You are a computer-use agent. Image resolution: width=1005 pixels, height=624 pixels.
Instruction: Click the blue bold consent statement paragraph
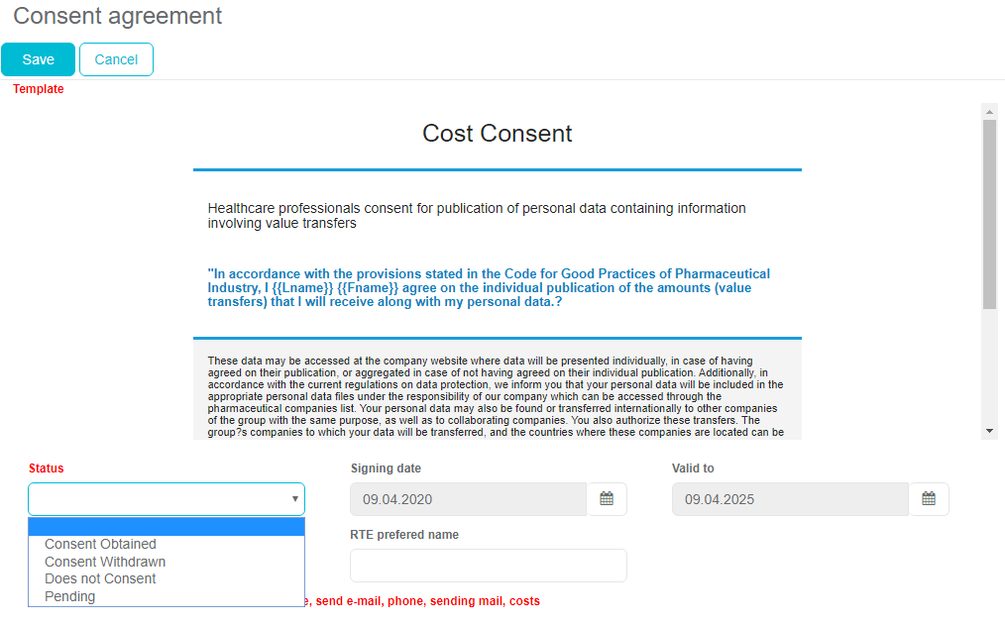coord(489,287)
